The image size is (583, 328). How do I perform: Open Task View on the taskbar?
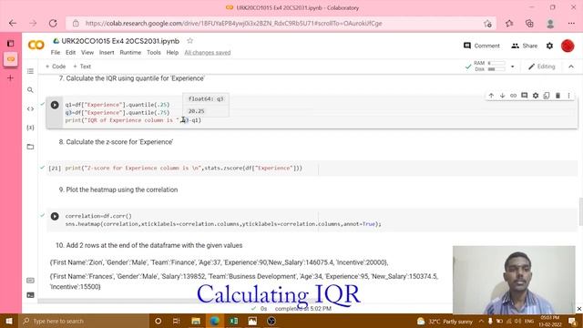176,321
